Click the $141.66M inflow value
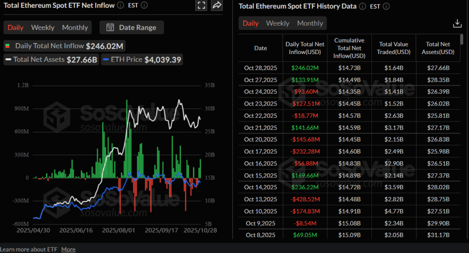 [x=305, y=128]
